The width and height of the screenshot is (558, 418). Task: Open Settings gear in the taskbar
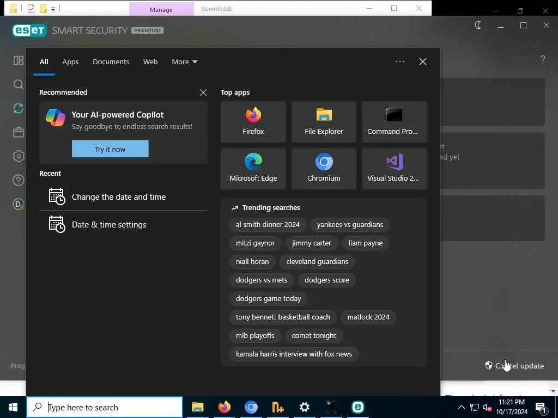[x=305, y=407]
